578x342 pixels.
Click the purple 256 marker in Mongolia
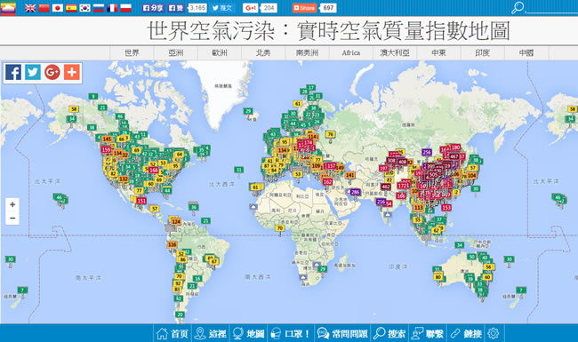427,152
